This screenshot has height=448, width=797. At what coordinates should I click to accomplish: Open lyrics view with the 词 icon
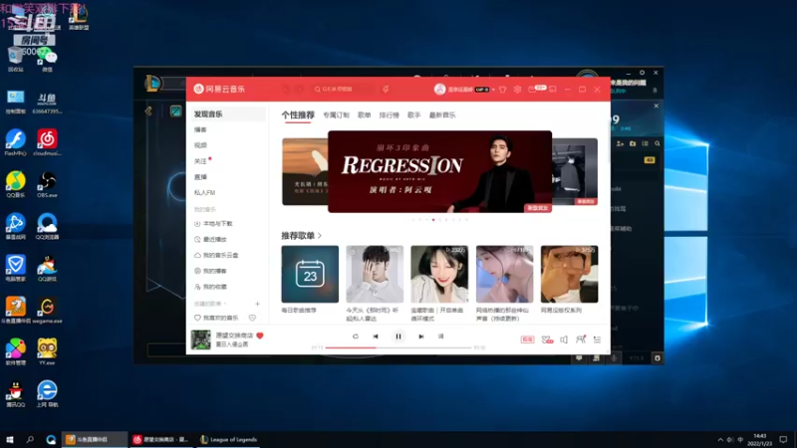[440, 336]
